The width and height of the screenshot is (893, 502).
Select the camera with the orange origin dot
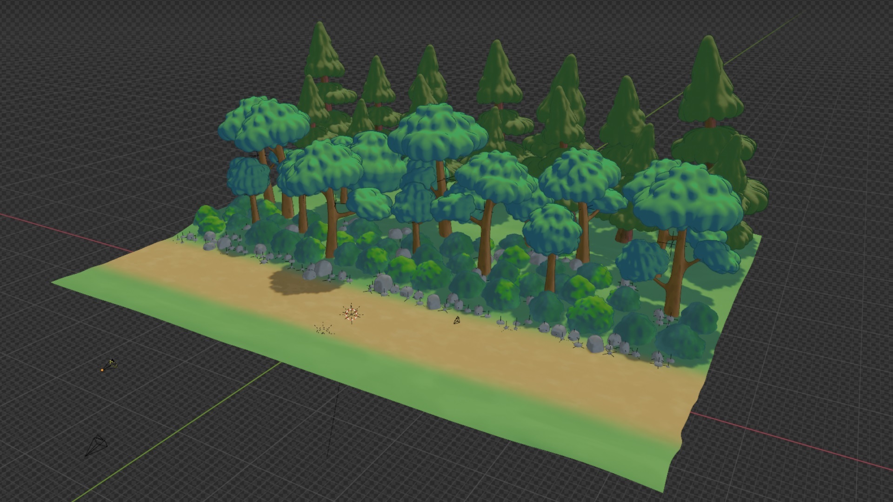pos(110,365)
